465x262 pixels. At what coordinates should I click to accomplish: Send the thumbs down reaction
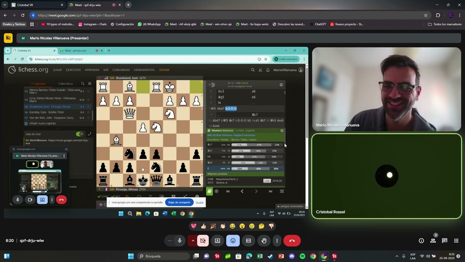(x=271, y=226)
